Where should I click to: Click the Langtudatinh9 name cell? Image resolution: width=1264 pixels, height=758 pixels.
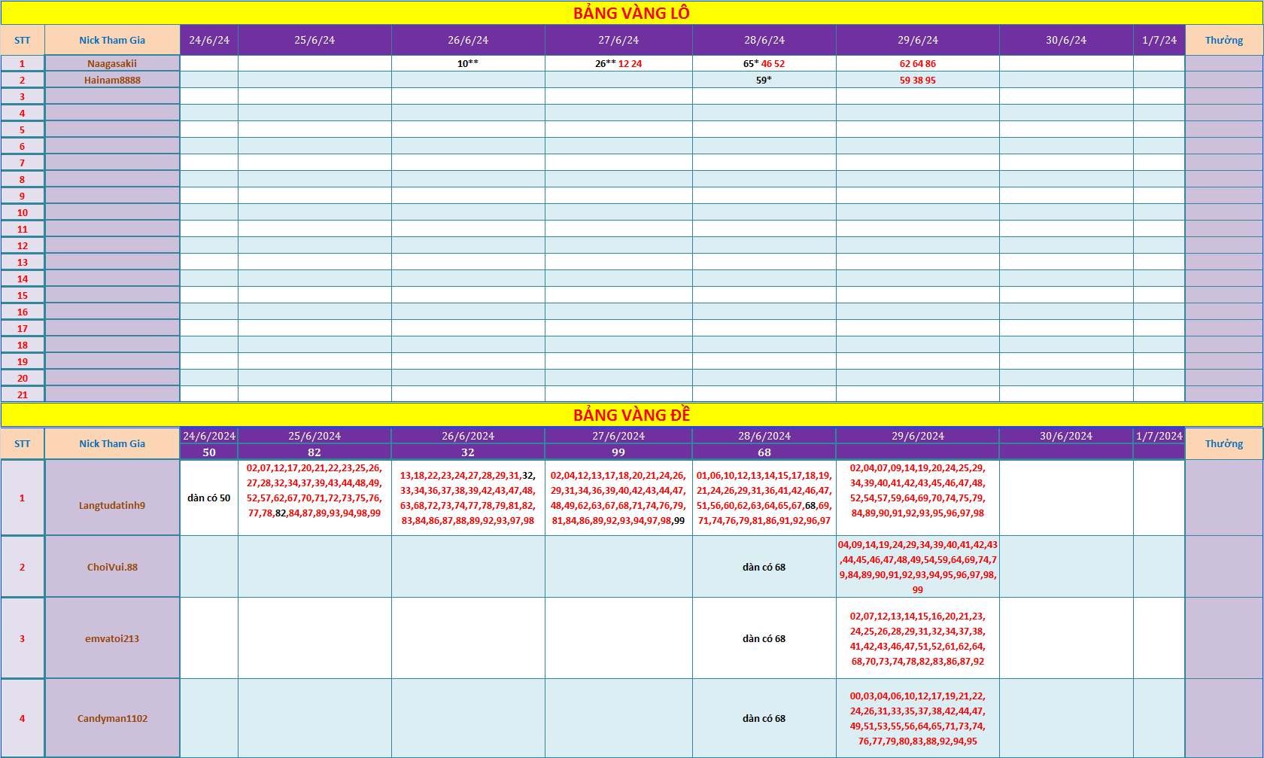pyautogui.click(x=112, y=498)
